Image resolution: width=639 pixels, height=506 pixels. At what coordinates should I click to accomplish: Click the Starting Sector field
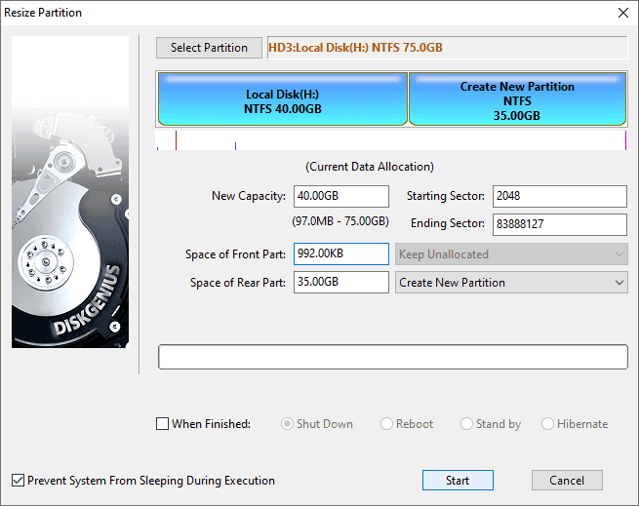[559, 196]
